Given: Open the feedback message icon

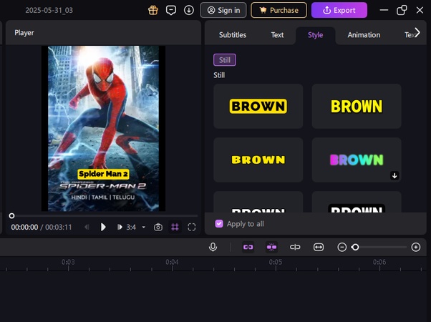Looking at the screenshot, I should (x=171, y=11).
